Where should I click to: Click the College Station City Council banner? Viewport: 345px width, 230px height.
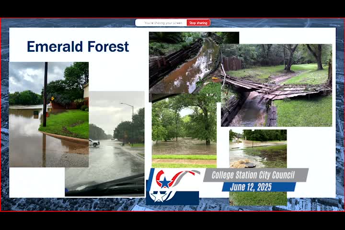tap(256, 175)
